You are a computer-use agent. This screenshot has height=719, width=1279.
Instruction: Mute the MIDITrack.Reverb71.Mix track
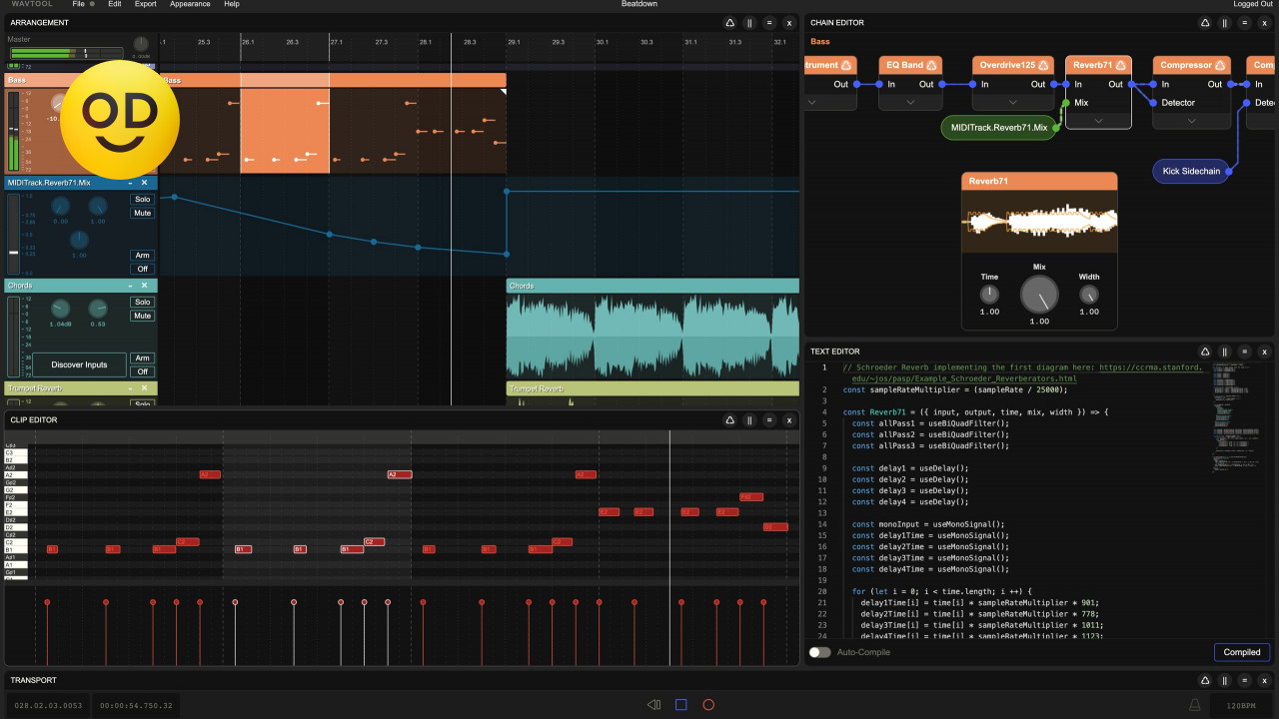[143, 213]
